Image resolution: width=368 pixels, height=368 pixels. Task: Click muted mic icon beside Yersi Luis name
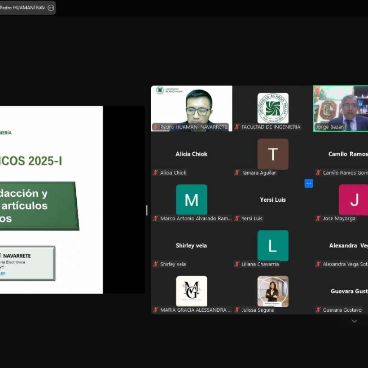pyautogui.click(x=237, y=218)
